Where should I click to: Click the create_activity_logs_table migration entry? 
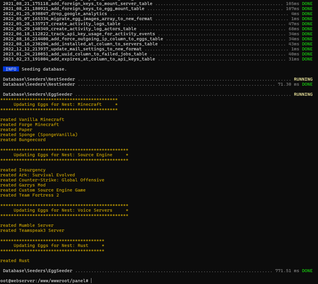(x=61, y=24)
